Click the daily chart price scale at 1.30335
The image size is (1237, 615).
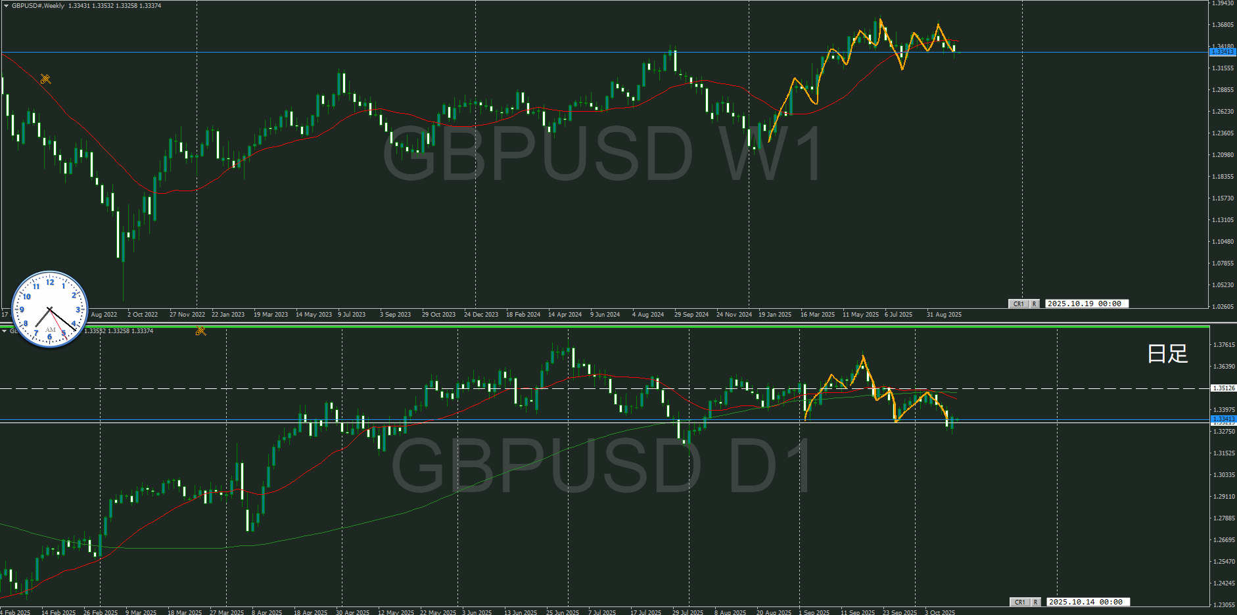(1223, 475)
